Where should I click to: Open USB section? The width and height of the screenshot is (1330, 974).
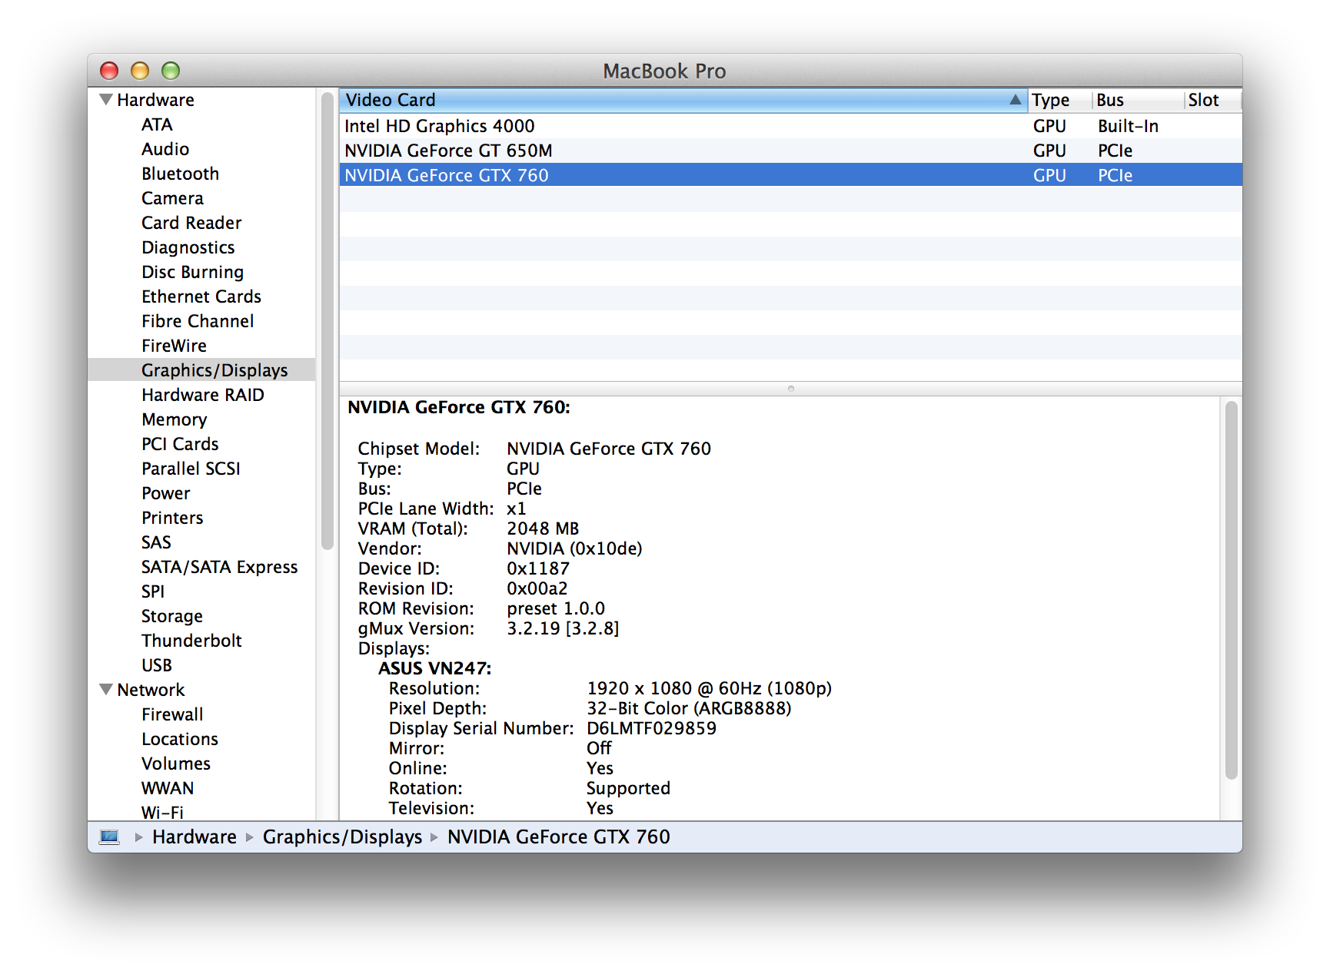point(157,665)
